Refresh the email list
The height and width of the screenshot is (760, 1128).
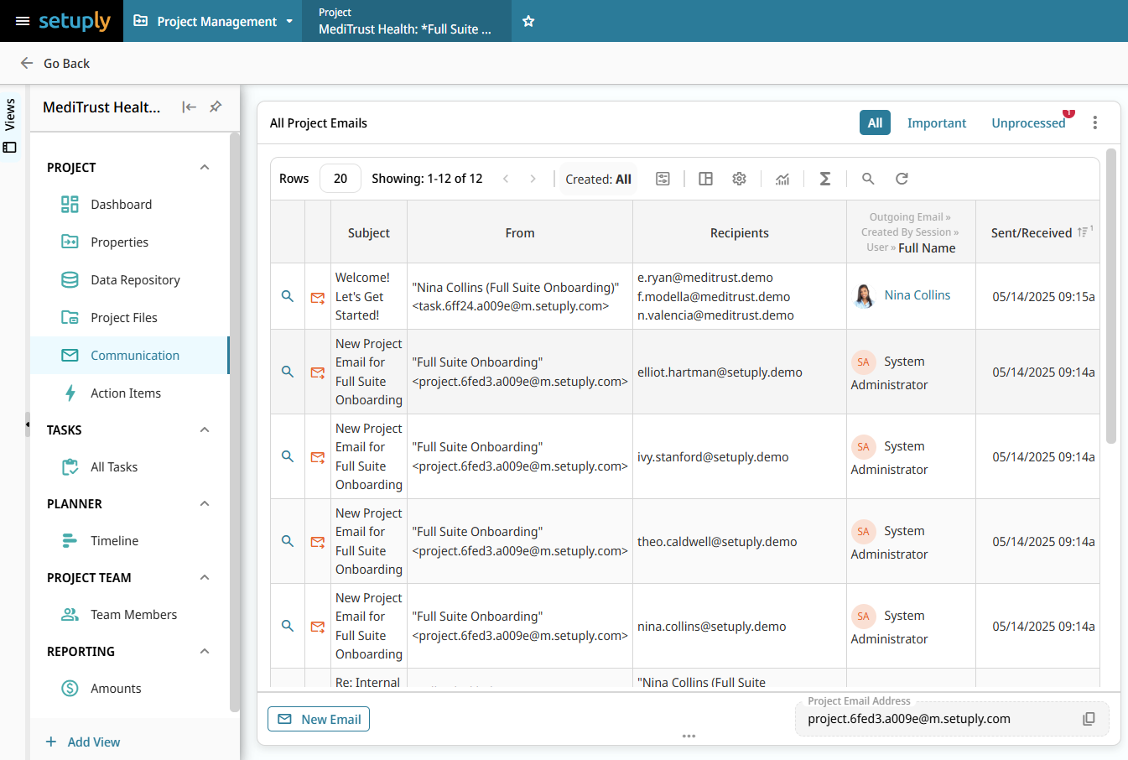[901, 179]
